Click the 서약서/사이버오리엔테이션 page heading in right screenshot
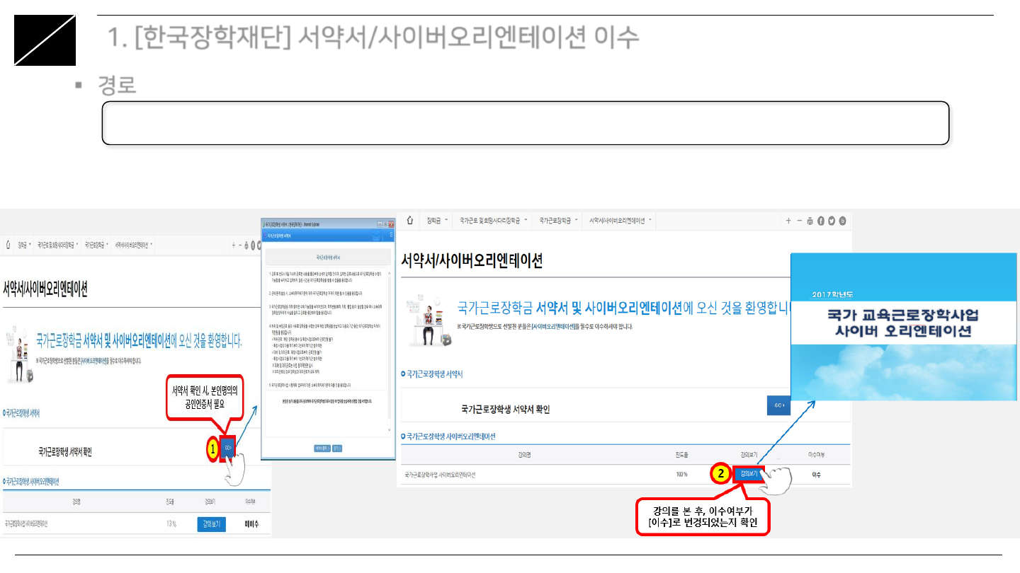 pos(472,260)
